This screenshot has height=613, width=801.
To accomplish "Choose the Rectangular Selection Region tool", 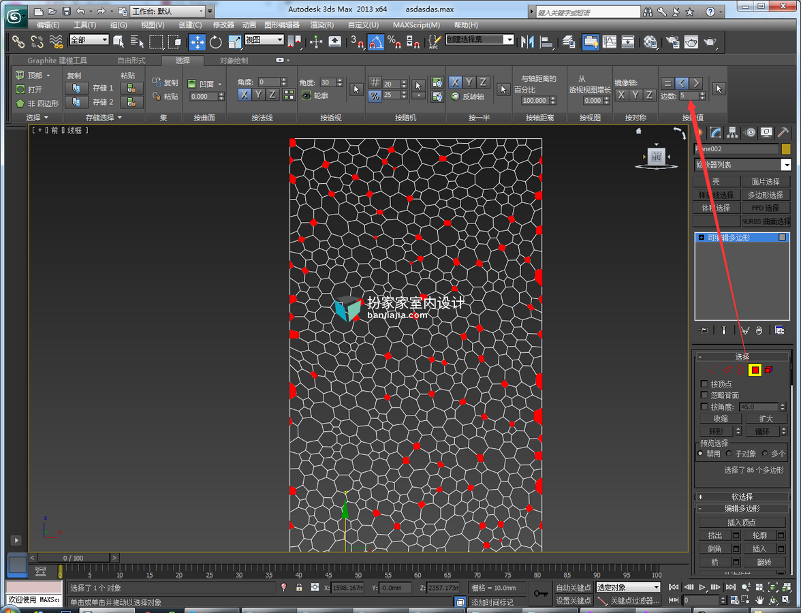I will point(156,42).
